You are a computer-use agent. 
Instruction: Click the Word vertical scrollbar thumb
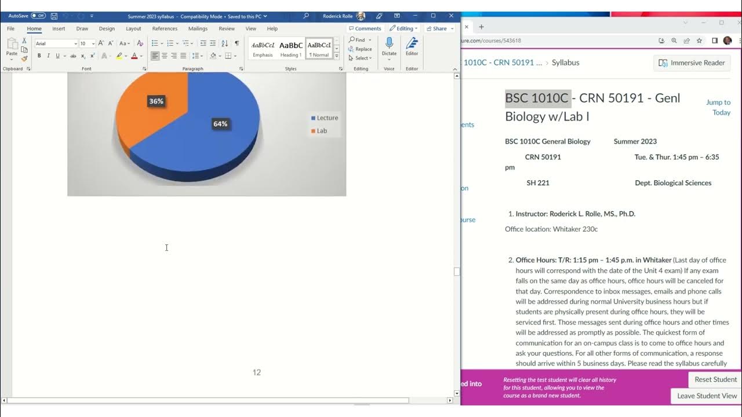pos(457,272)
